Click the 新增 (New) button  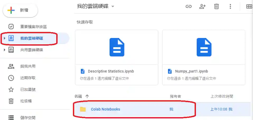tap(20, 11)
